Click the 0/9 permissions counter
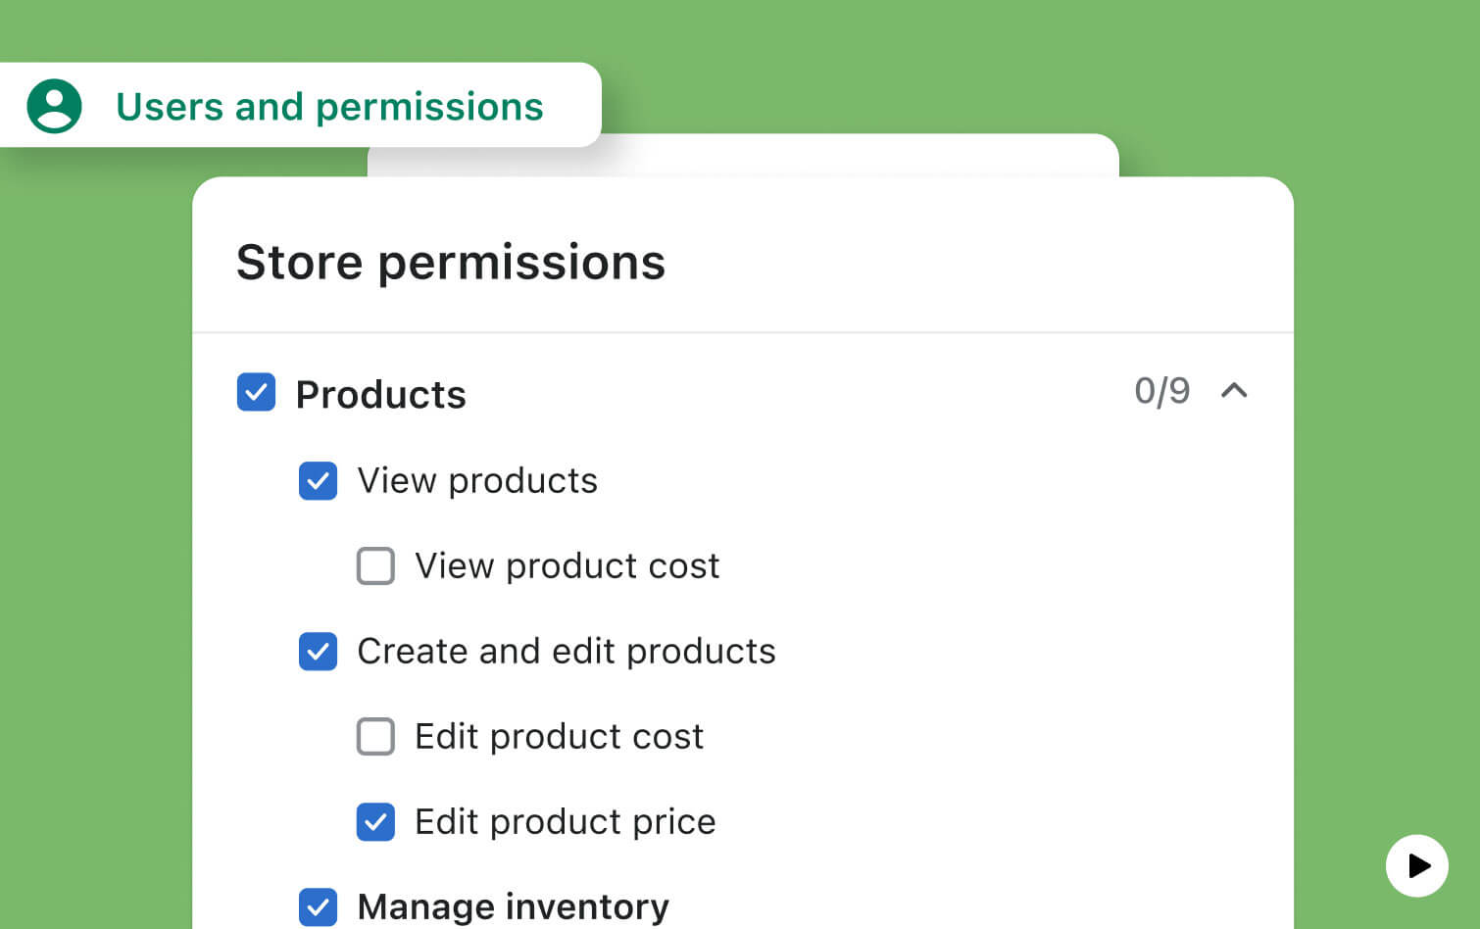1480x929 pixels. pyautogui.click(x=1161, y=391)
